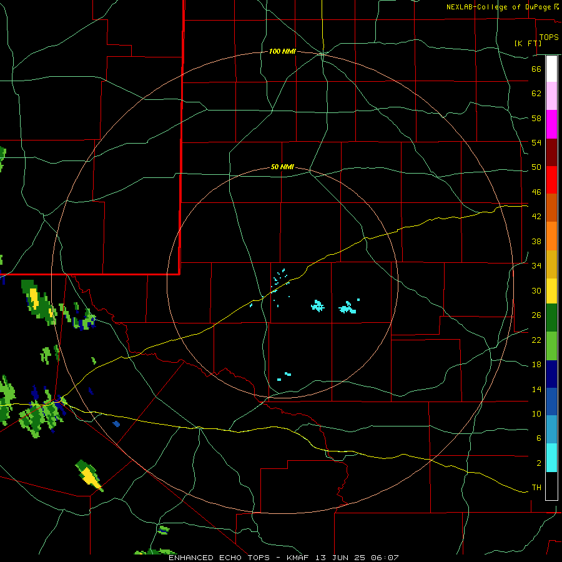This screenshot has height=562, width=562.
Task: Click the legend value 26
Action: click(x=536, y=315)
